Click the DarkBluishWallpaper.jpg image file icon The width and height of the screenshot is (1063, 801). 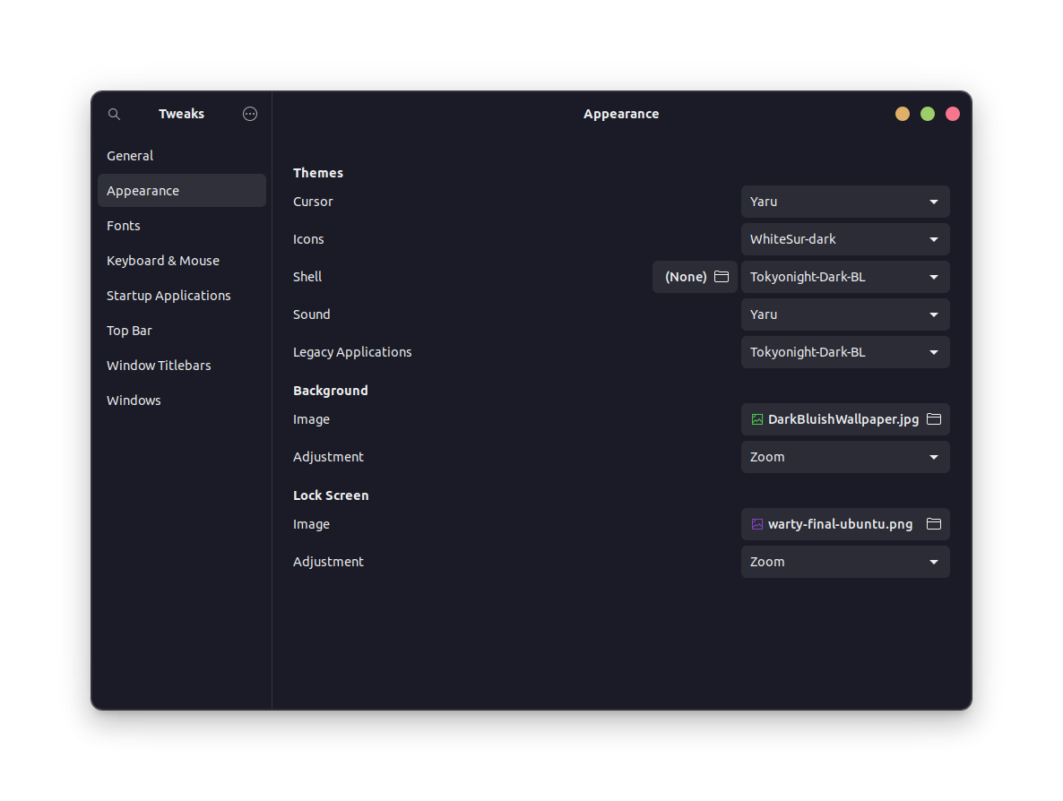click(x=757, y=419)
